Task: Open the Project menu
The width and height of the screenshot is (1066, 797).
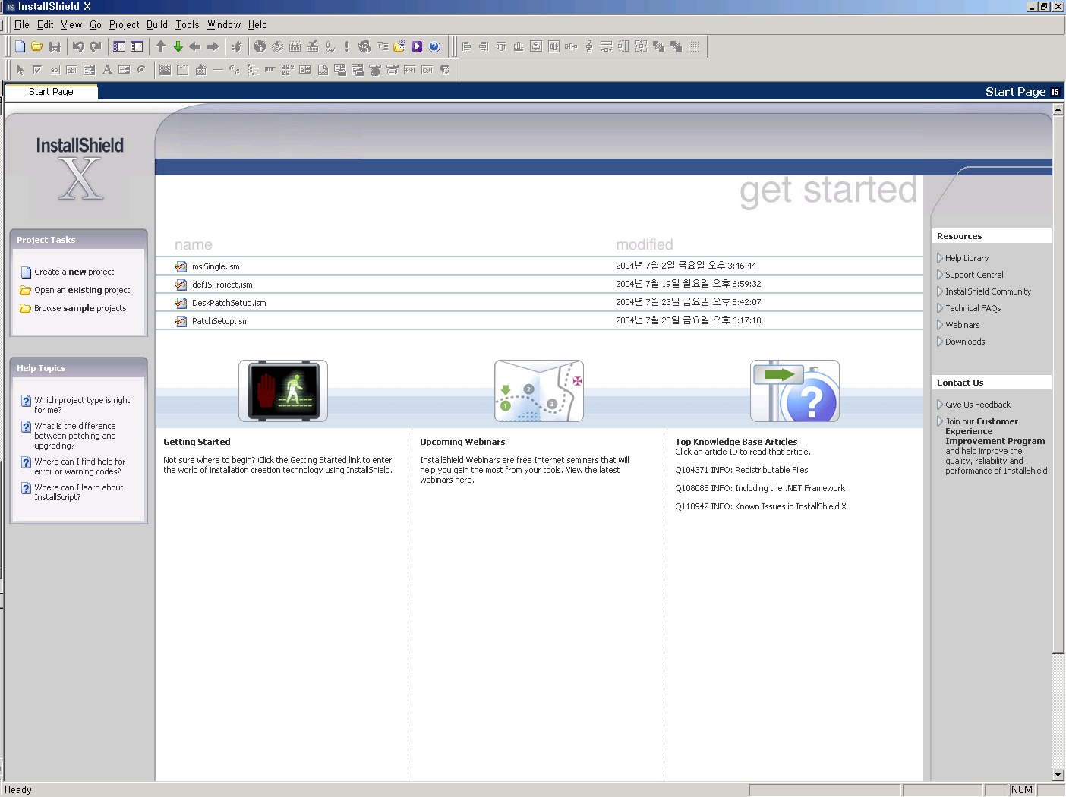Action: [x=125, y=25]
